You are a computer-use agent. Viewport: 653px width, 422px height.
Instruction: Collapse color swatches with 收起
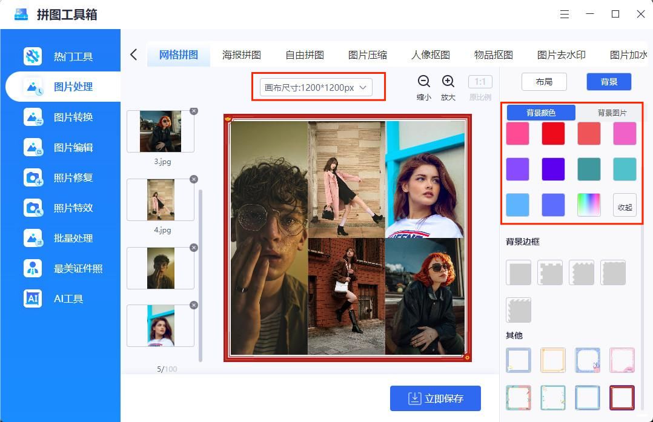[x=625, y=205]
